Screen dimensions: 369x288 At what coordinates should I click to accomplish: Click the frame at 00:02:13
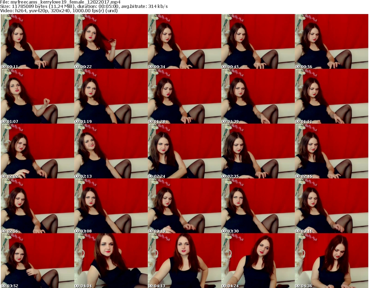pyautogui.click(x=111, y=151)
